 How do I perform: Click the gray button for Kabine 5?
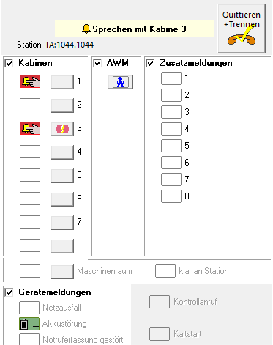click(62, 176)
